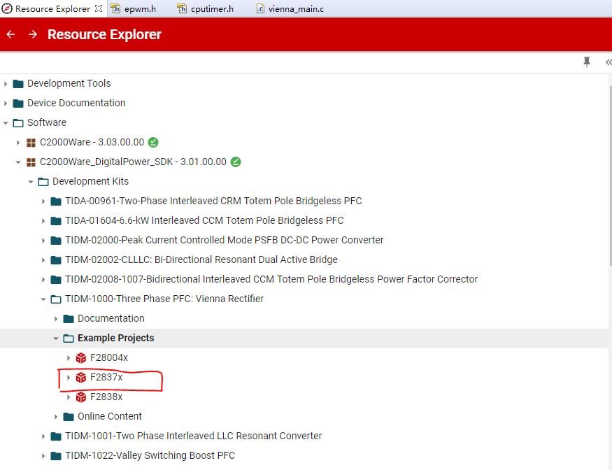
Task: Click the tree vertical scrollbar
Action: [x=610, y=176]
